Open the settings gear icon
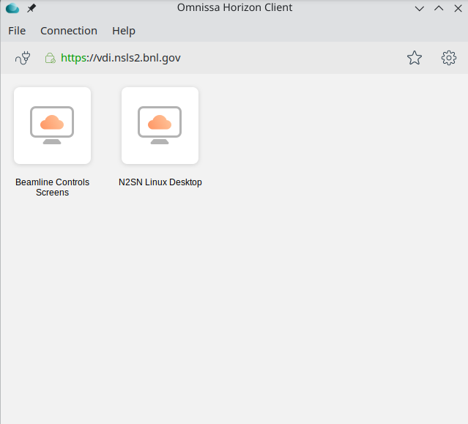 pyautogui.click(x=449, y=58)
